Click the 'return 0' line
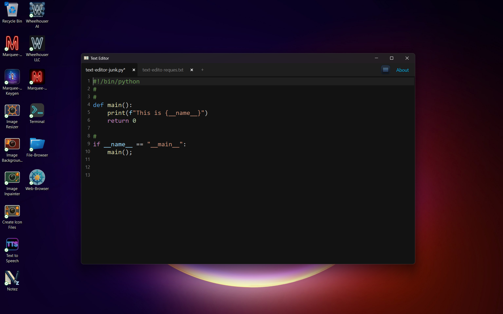Viewport: 503px width, 314px height. [x=122, y=121]
